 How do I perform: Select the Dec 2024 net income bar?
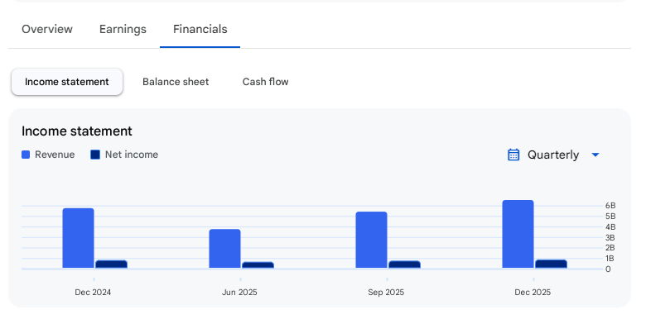[111, 264]
